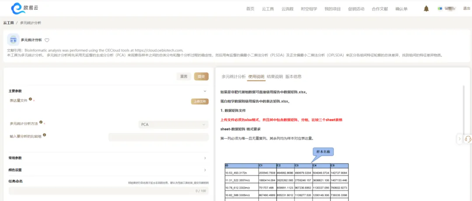The image size is (472, 201).
Task: Click the 0 / 100 character counter
Action: (x=201, y=191)
